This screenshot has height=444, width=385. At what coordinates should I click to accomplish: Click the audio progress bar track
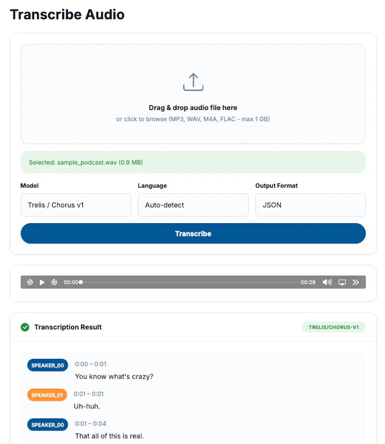[x=189, y=282]
